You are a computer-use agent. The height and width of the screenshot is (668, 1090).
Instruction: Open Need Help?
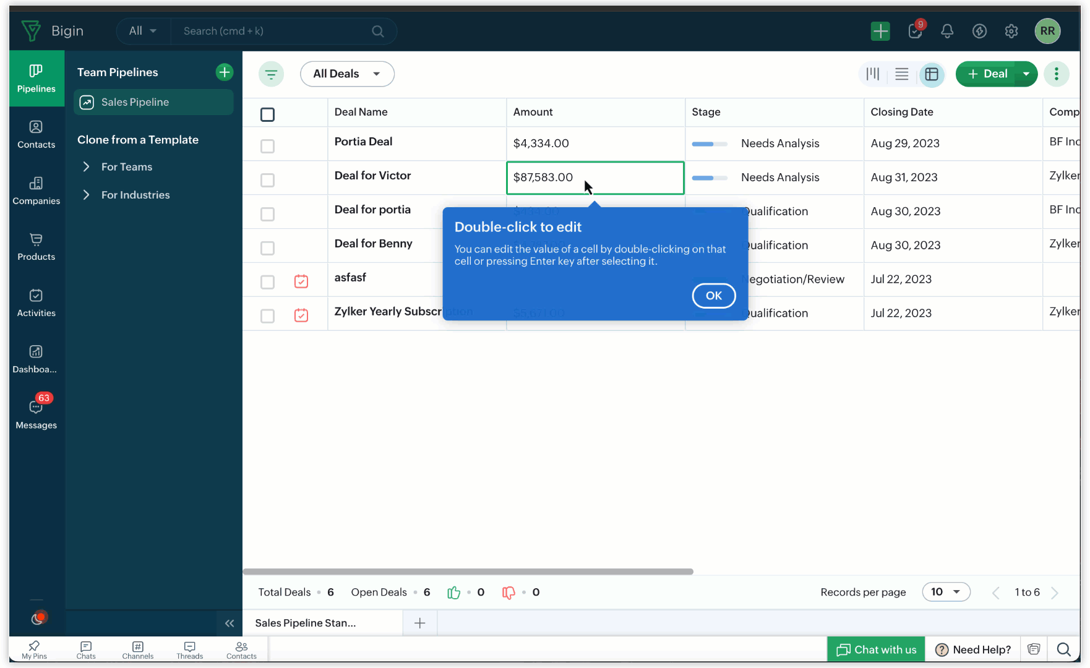(x=973, y=649)
